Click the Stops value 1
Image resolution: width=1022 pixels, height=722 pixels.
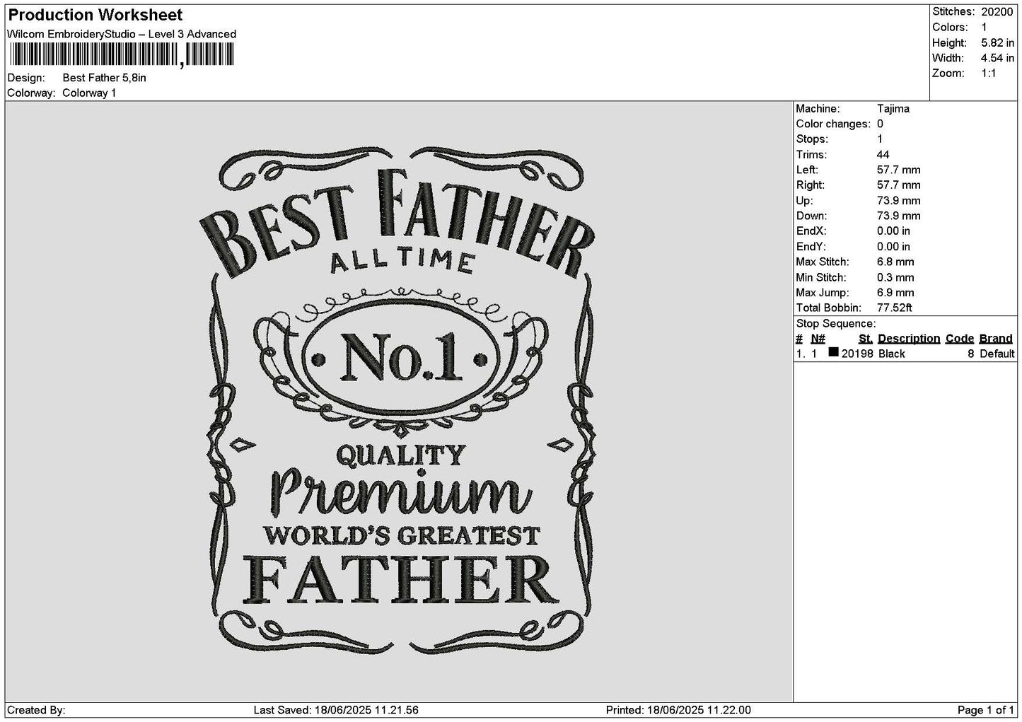pyautogui.click(x=880, y=139)
